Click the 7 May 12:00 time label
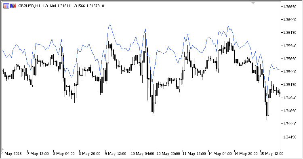This screenshot has height=159, width=303. [x=38, y=154]
